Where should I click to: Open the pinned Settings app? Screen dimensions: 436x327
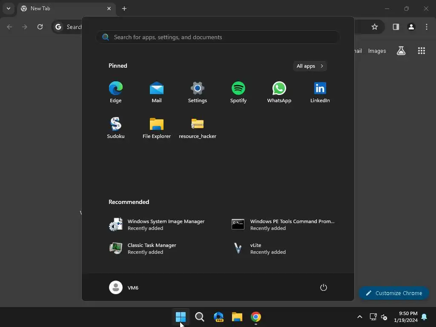tap(198, 92)
